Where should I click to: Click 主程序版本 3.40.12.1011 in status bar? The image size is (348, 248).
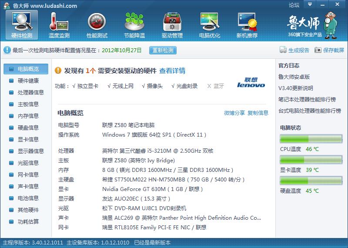[x=33, y=242]
